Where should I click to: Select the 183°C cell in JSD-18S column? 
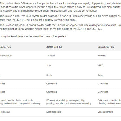point(101,66)
